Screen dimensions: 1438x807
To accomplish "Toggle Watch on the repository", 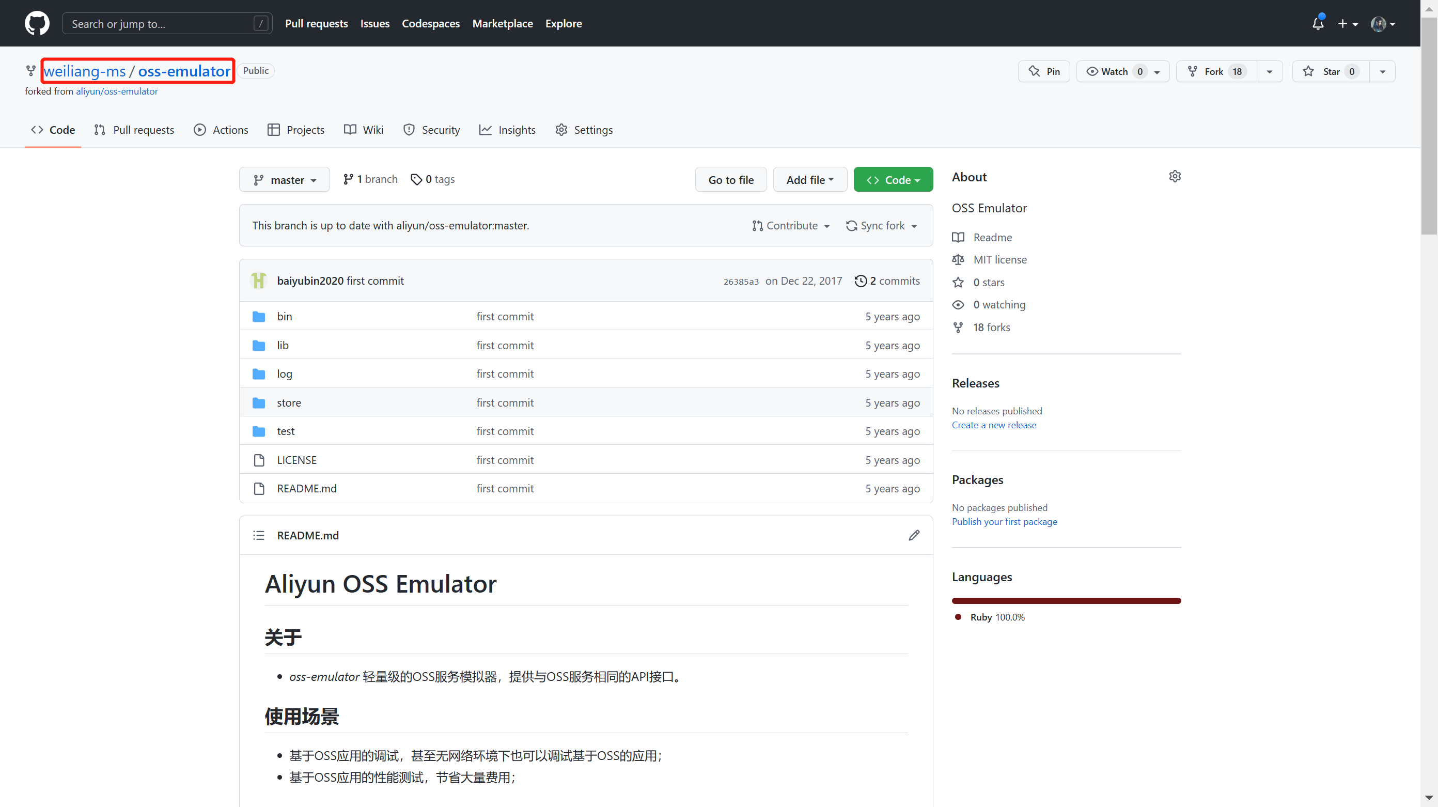I will tap(1114, 71).
